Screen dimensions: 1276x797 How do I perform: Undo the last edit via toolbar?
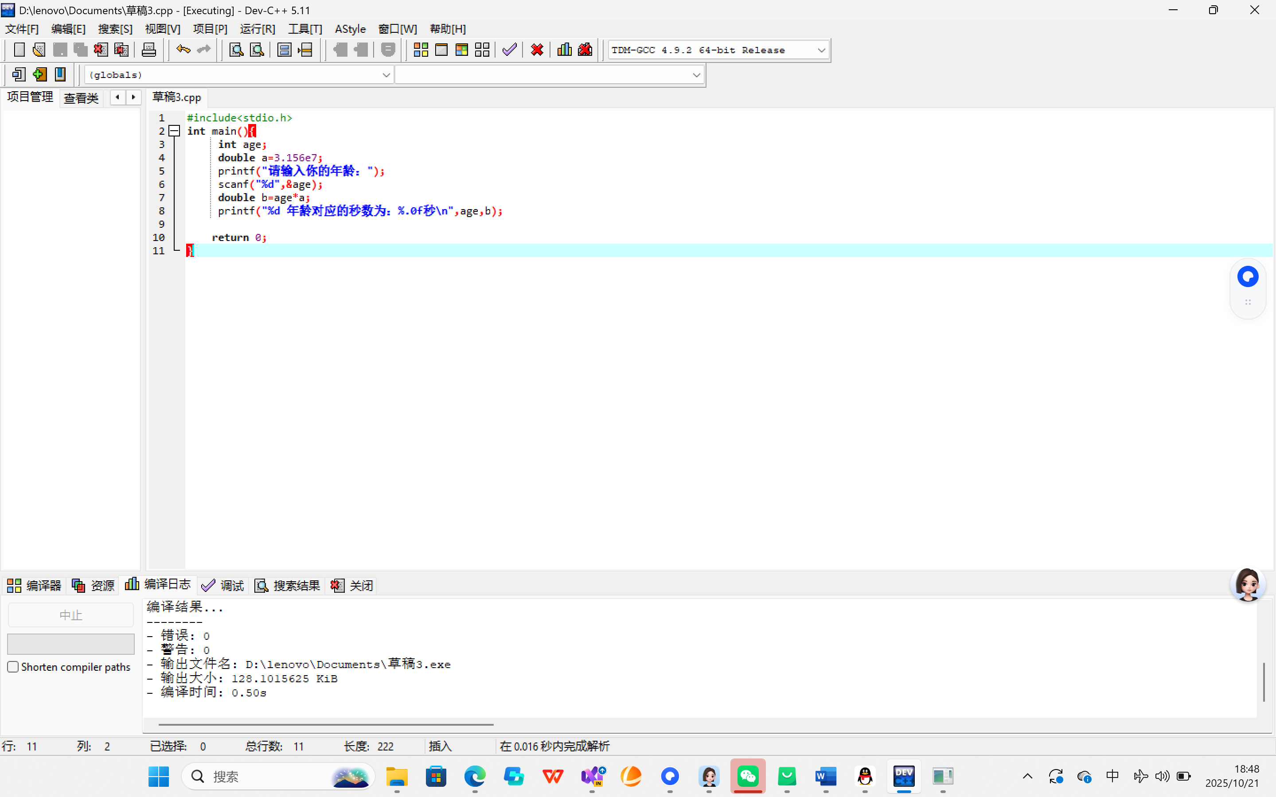click(x=183, y=50)
